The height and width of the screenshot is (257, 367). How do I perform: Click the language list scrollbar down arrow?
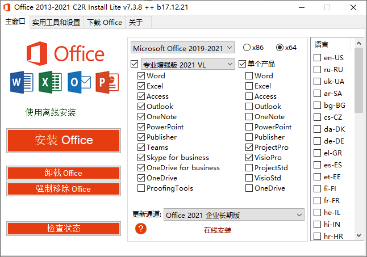[x=359, y=235]
